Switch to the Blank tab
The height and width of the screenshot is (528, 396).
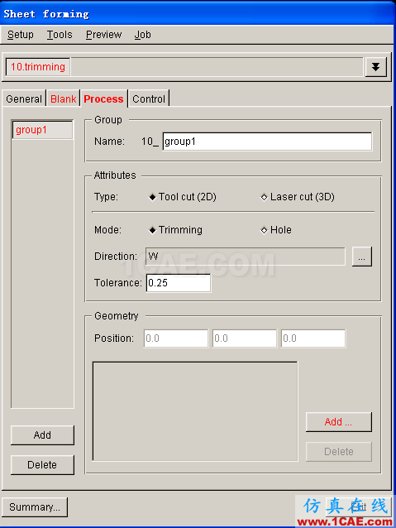64,99
